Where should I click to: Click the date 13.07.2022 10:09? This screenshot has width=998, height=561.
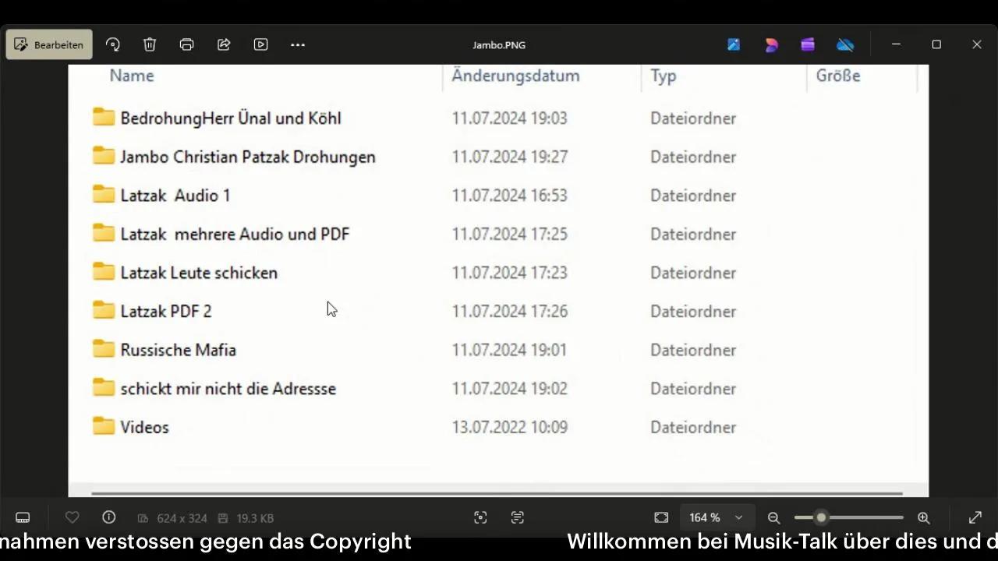coord(510,427)
